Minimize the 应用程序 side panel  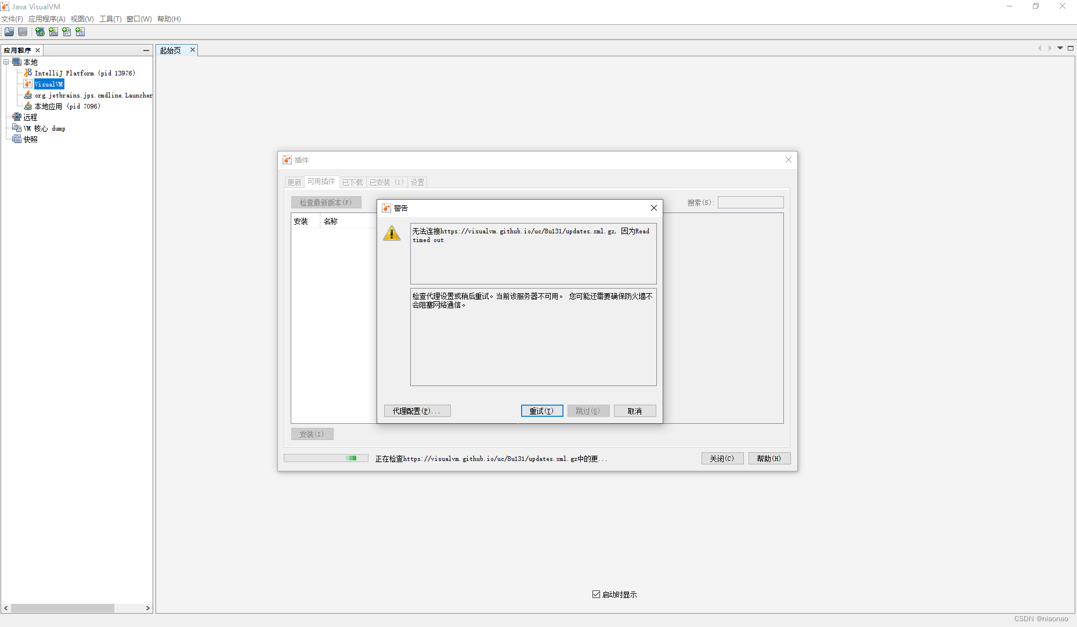(146, 51)
